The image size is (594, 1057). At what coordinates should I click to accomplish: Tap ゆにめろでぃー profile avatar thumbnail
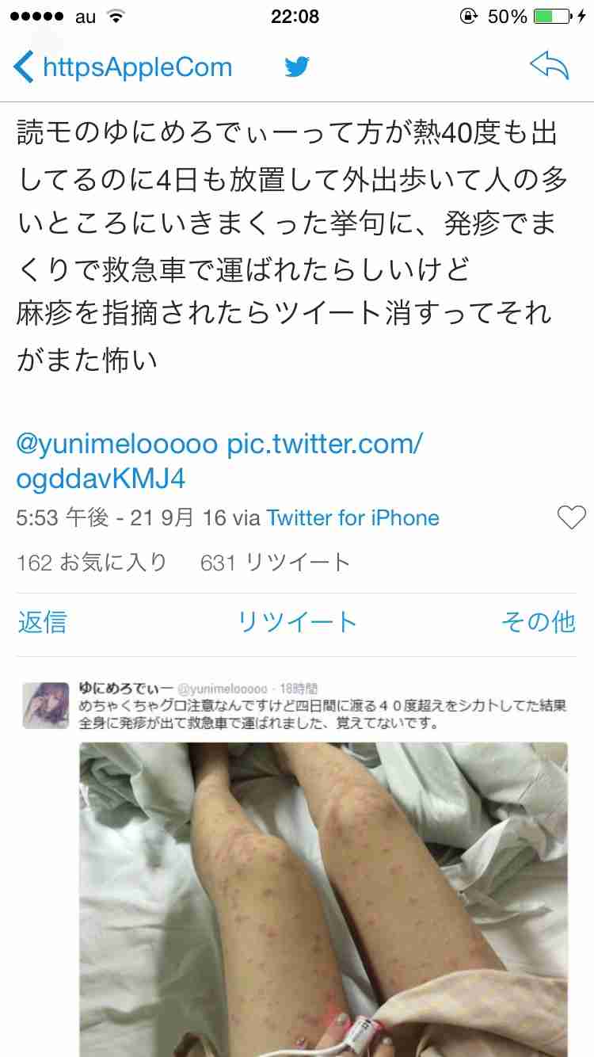tap(46, 705)
